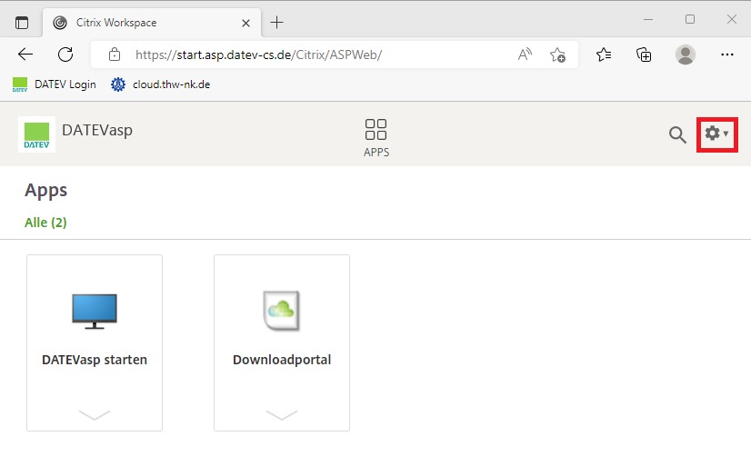Open Read aloud in the address bar
751x466 pixels.
(x=525, y=55)
